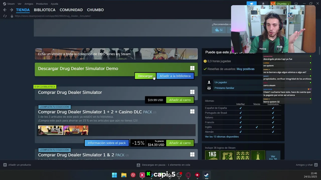Click Añadir a la biblioteca button

[x=175, y=76]
